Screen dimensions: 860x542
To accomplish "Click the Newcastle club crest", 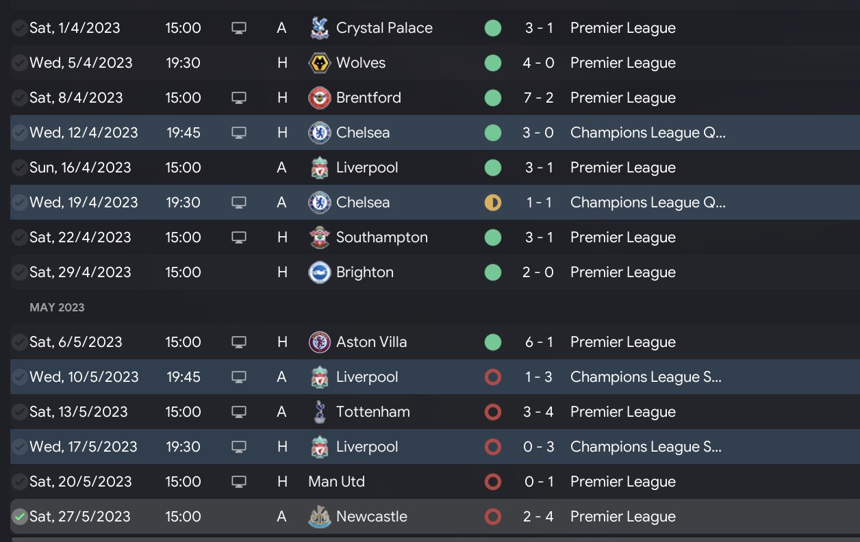I will [x=319, y=517].
